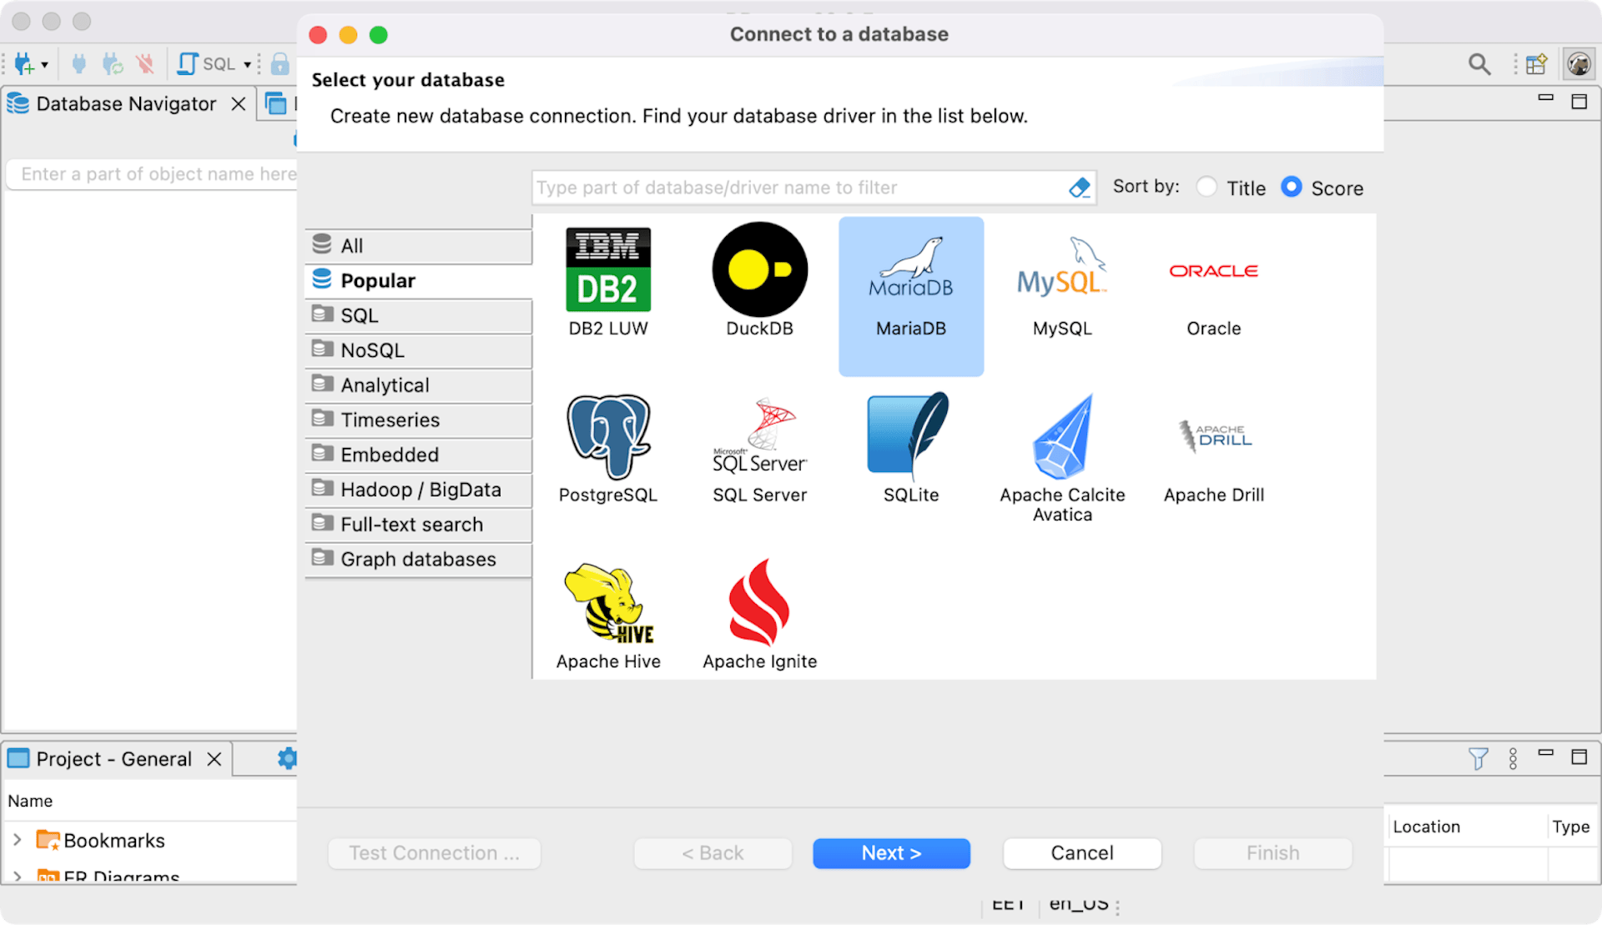The image size is (1602, 925).
Task: Click the filter eraser clear icon
Action: (1079, 188)
